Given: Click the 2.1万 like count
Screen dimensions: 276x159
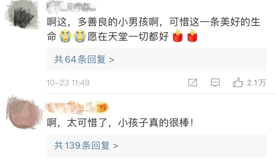Looking at the screenshot, I should click(x=256, y=83).
